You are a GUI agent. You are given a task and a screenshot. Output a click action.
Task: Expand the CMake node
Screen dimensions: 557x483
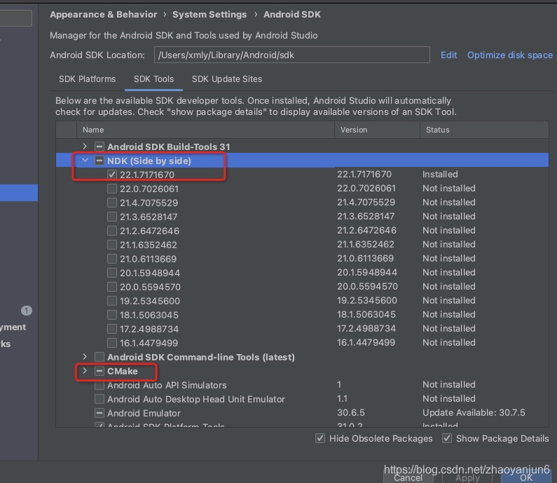pos(85,371)
